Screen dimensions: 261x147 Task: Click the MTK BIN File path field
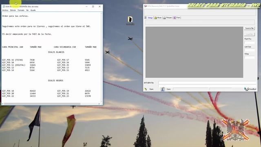coord(207,83)
